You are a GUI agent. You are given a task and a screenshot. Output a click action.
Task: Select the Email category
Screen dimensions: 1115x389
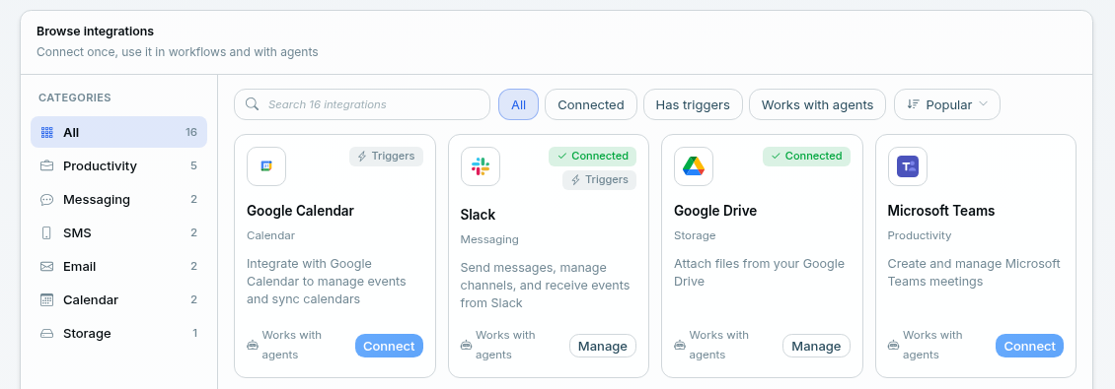pyautogui.click(x=118, y=266)
